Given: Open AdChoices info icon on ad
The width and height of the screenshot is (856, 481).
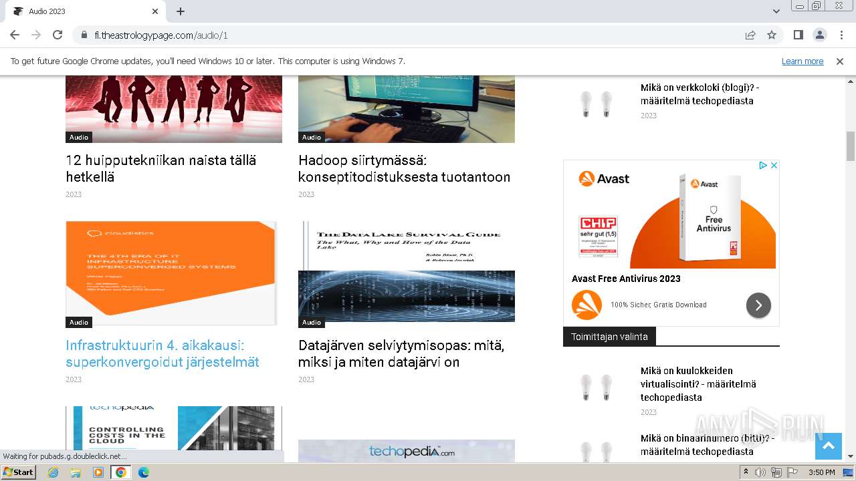Looking at the screenshot, I should pos(762,165).
